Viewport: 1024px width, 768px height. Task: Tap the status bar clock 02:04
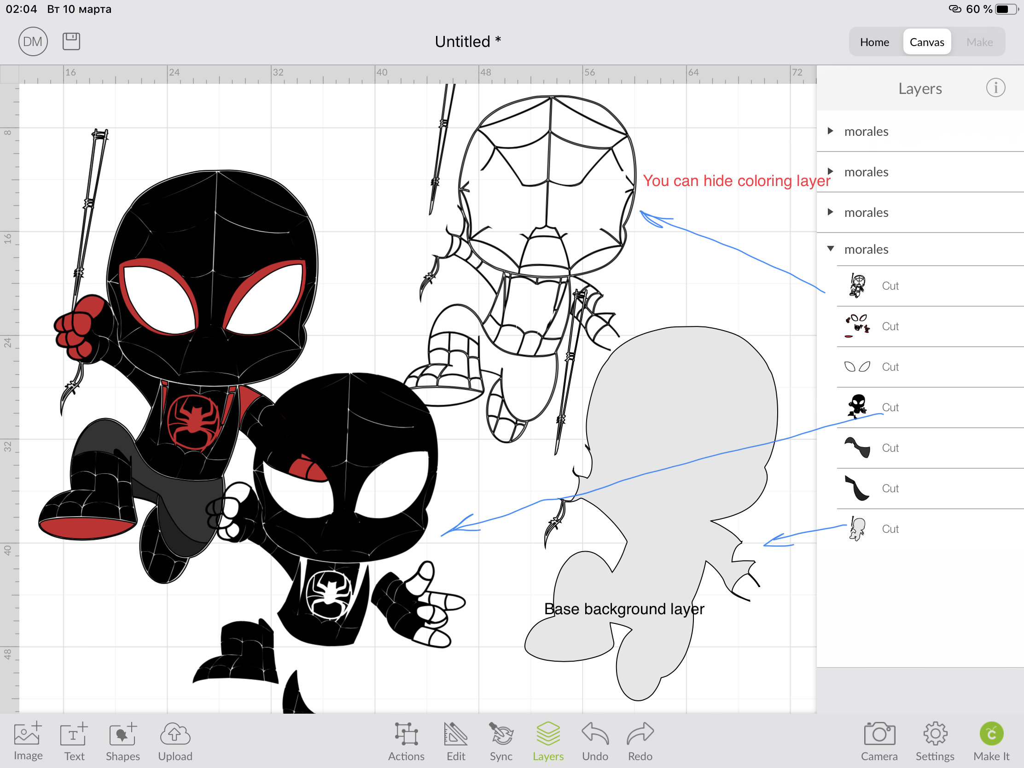(21, 9)
